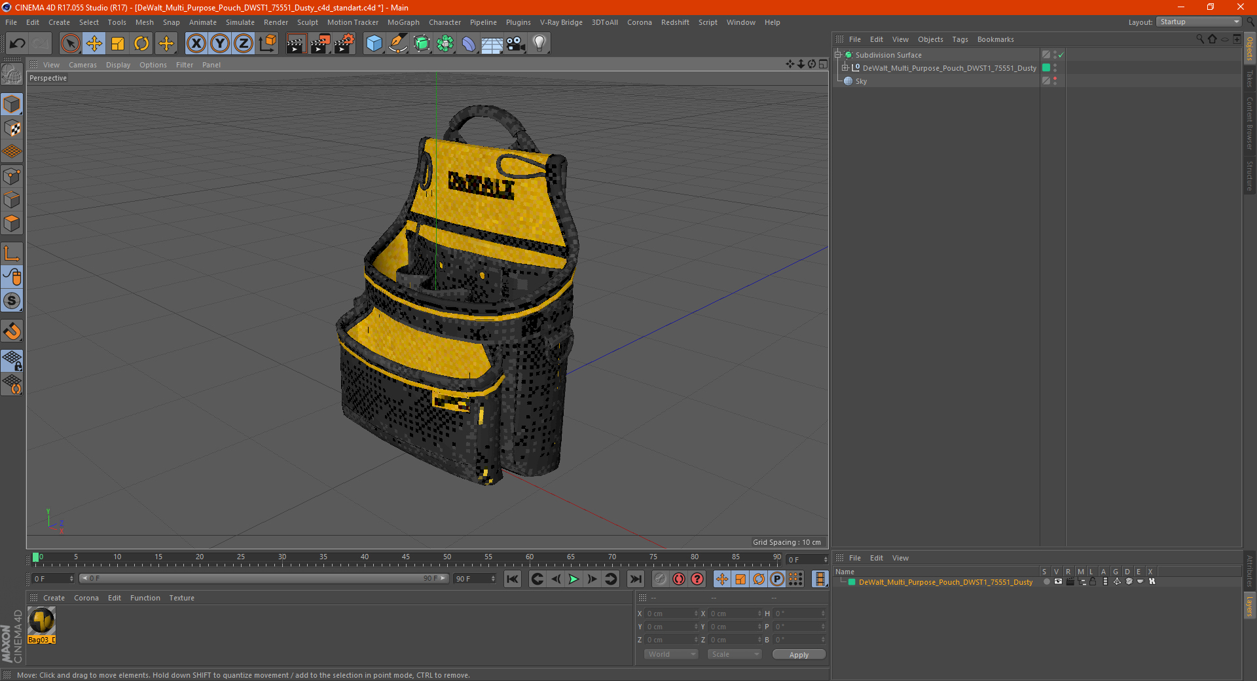The image size is (1257, 681).
Task: Open the File menu in main menu bar
Action: tap(11, 22)
